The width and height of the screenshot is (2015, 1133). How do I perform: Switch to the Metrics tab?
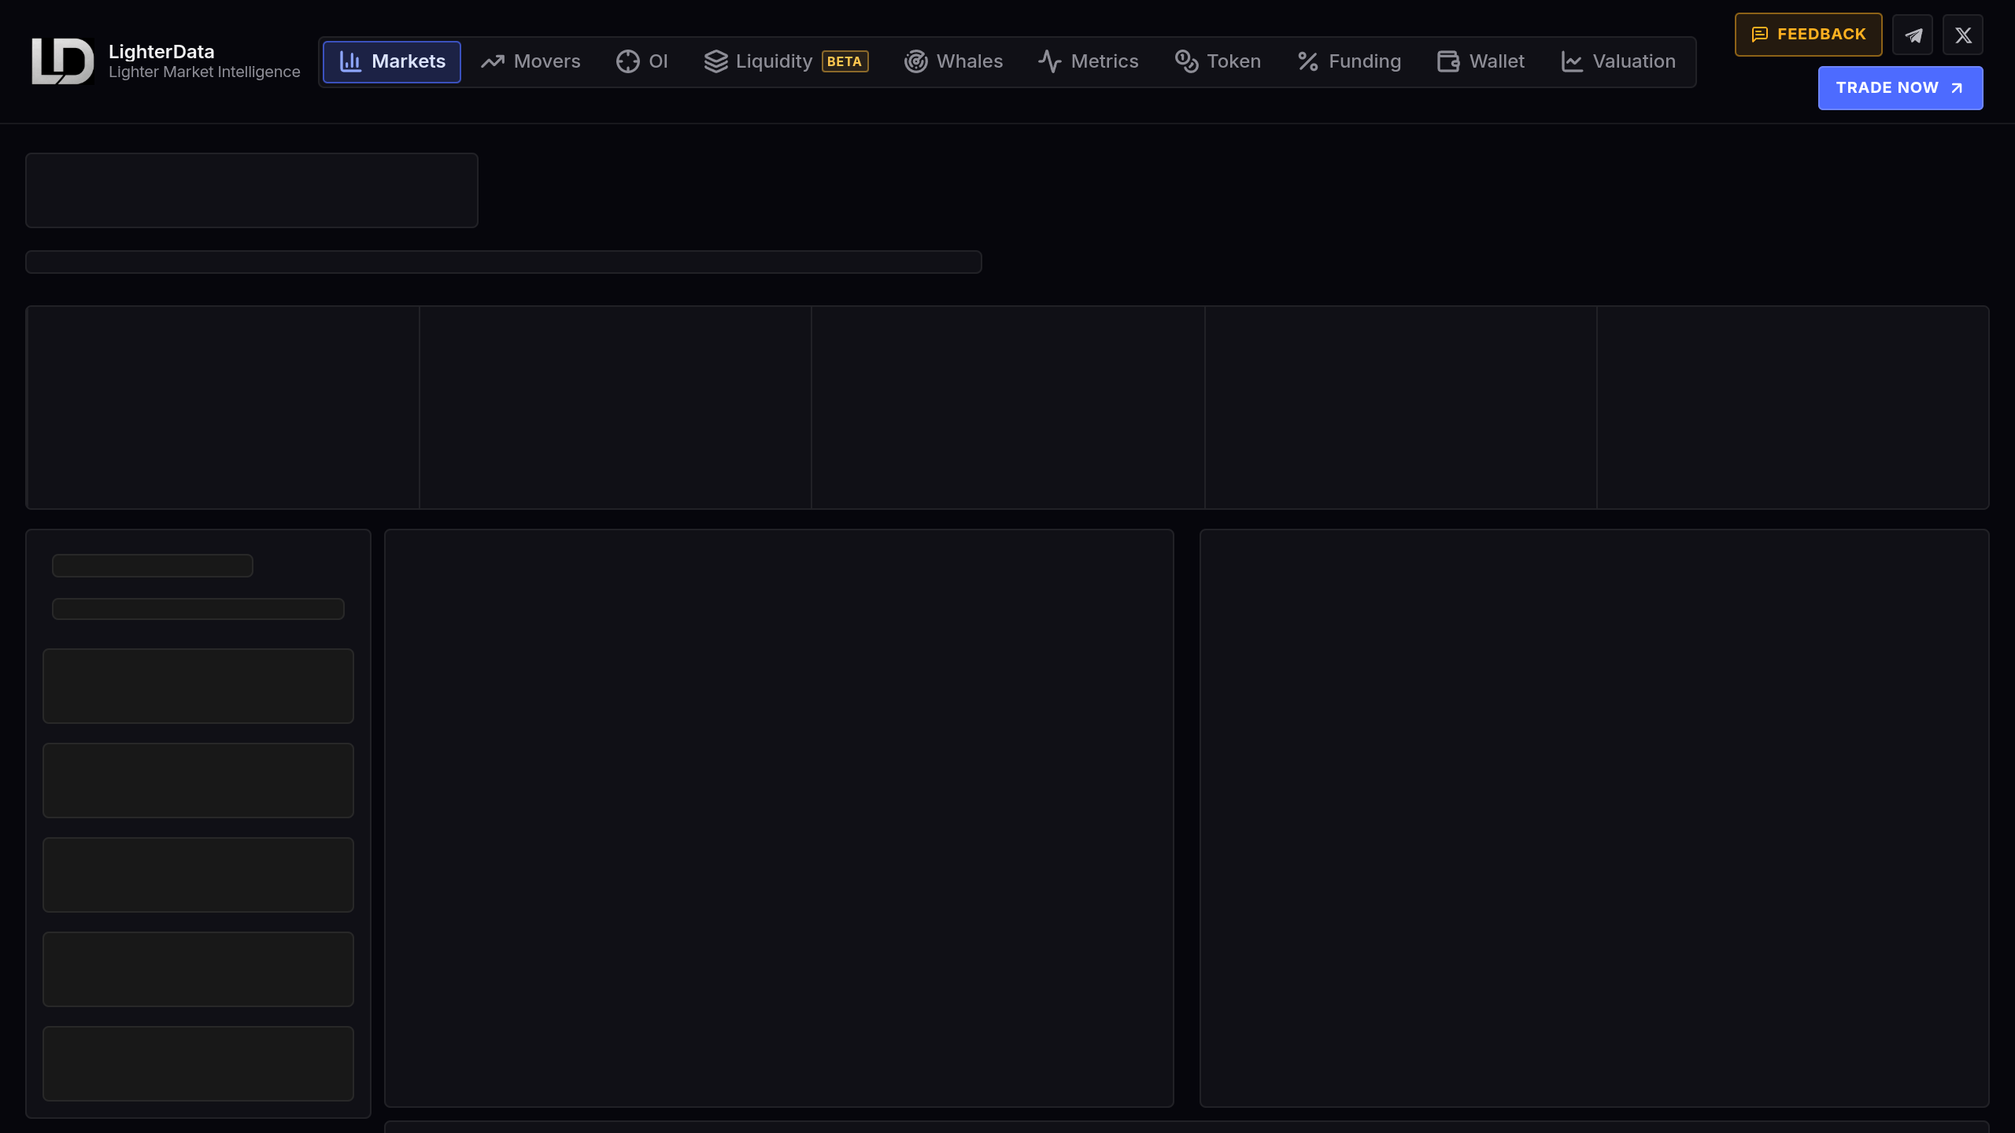click(1089, 61)
